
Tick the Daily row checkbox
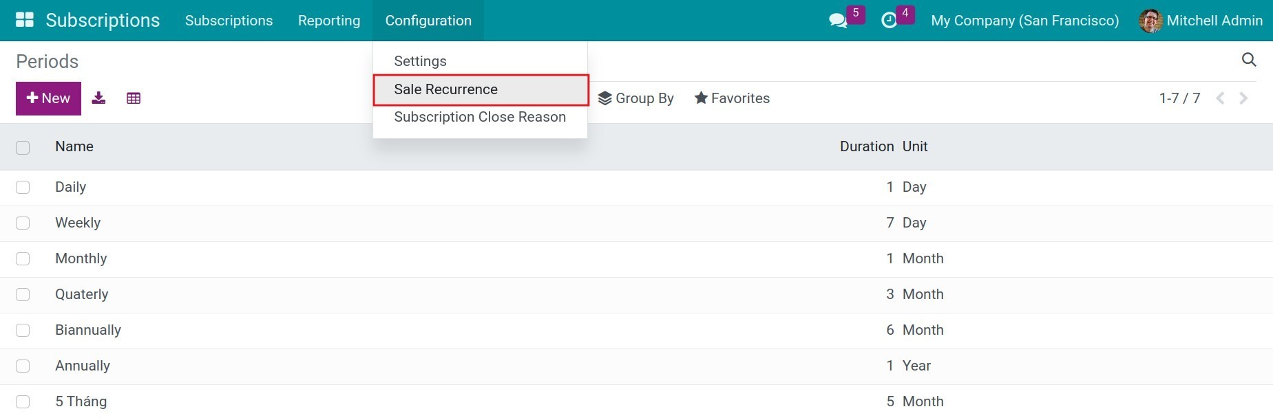[x=23, y=188]
